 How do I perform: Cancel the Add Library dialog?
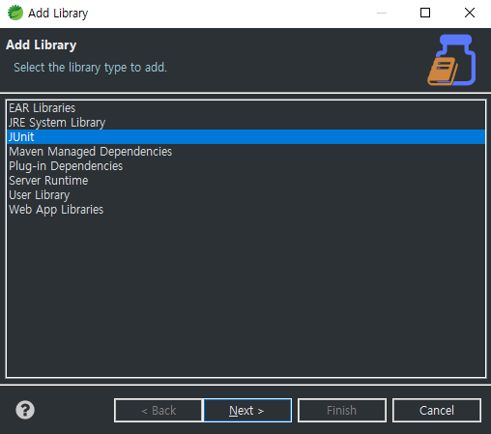[437, 411]
